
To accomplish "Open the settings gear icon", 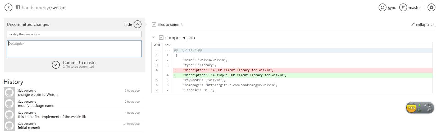I will [x=431, y=7].
